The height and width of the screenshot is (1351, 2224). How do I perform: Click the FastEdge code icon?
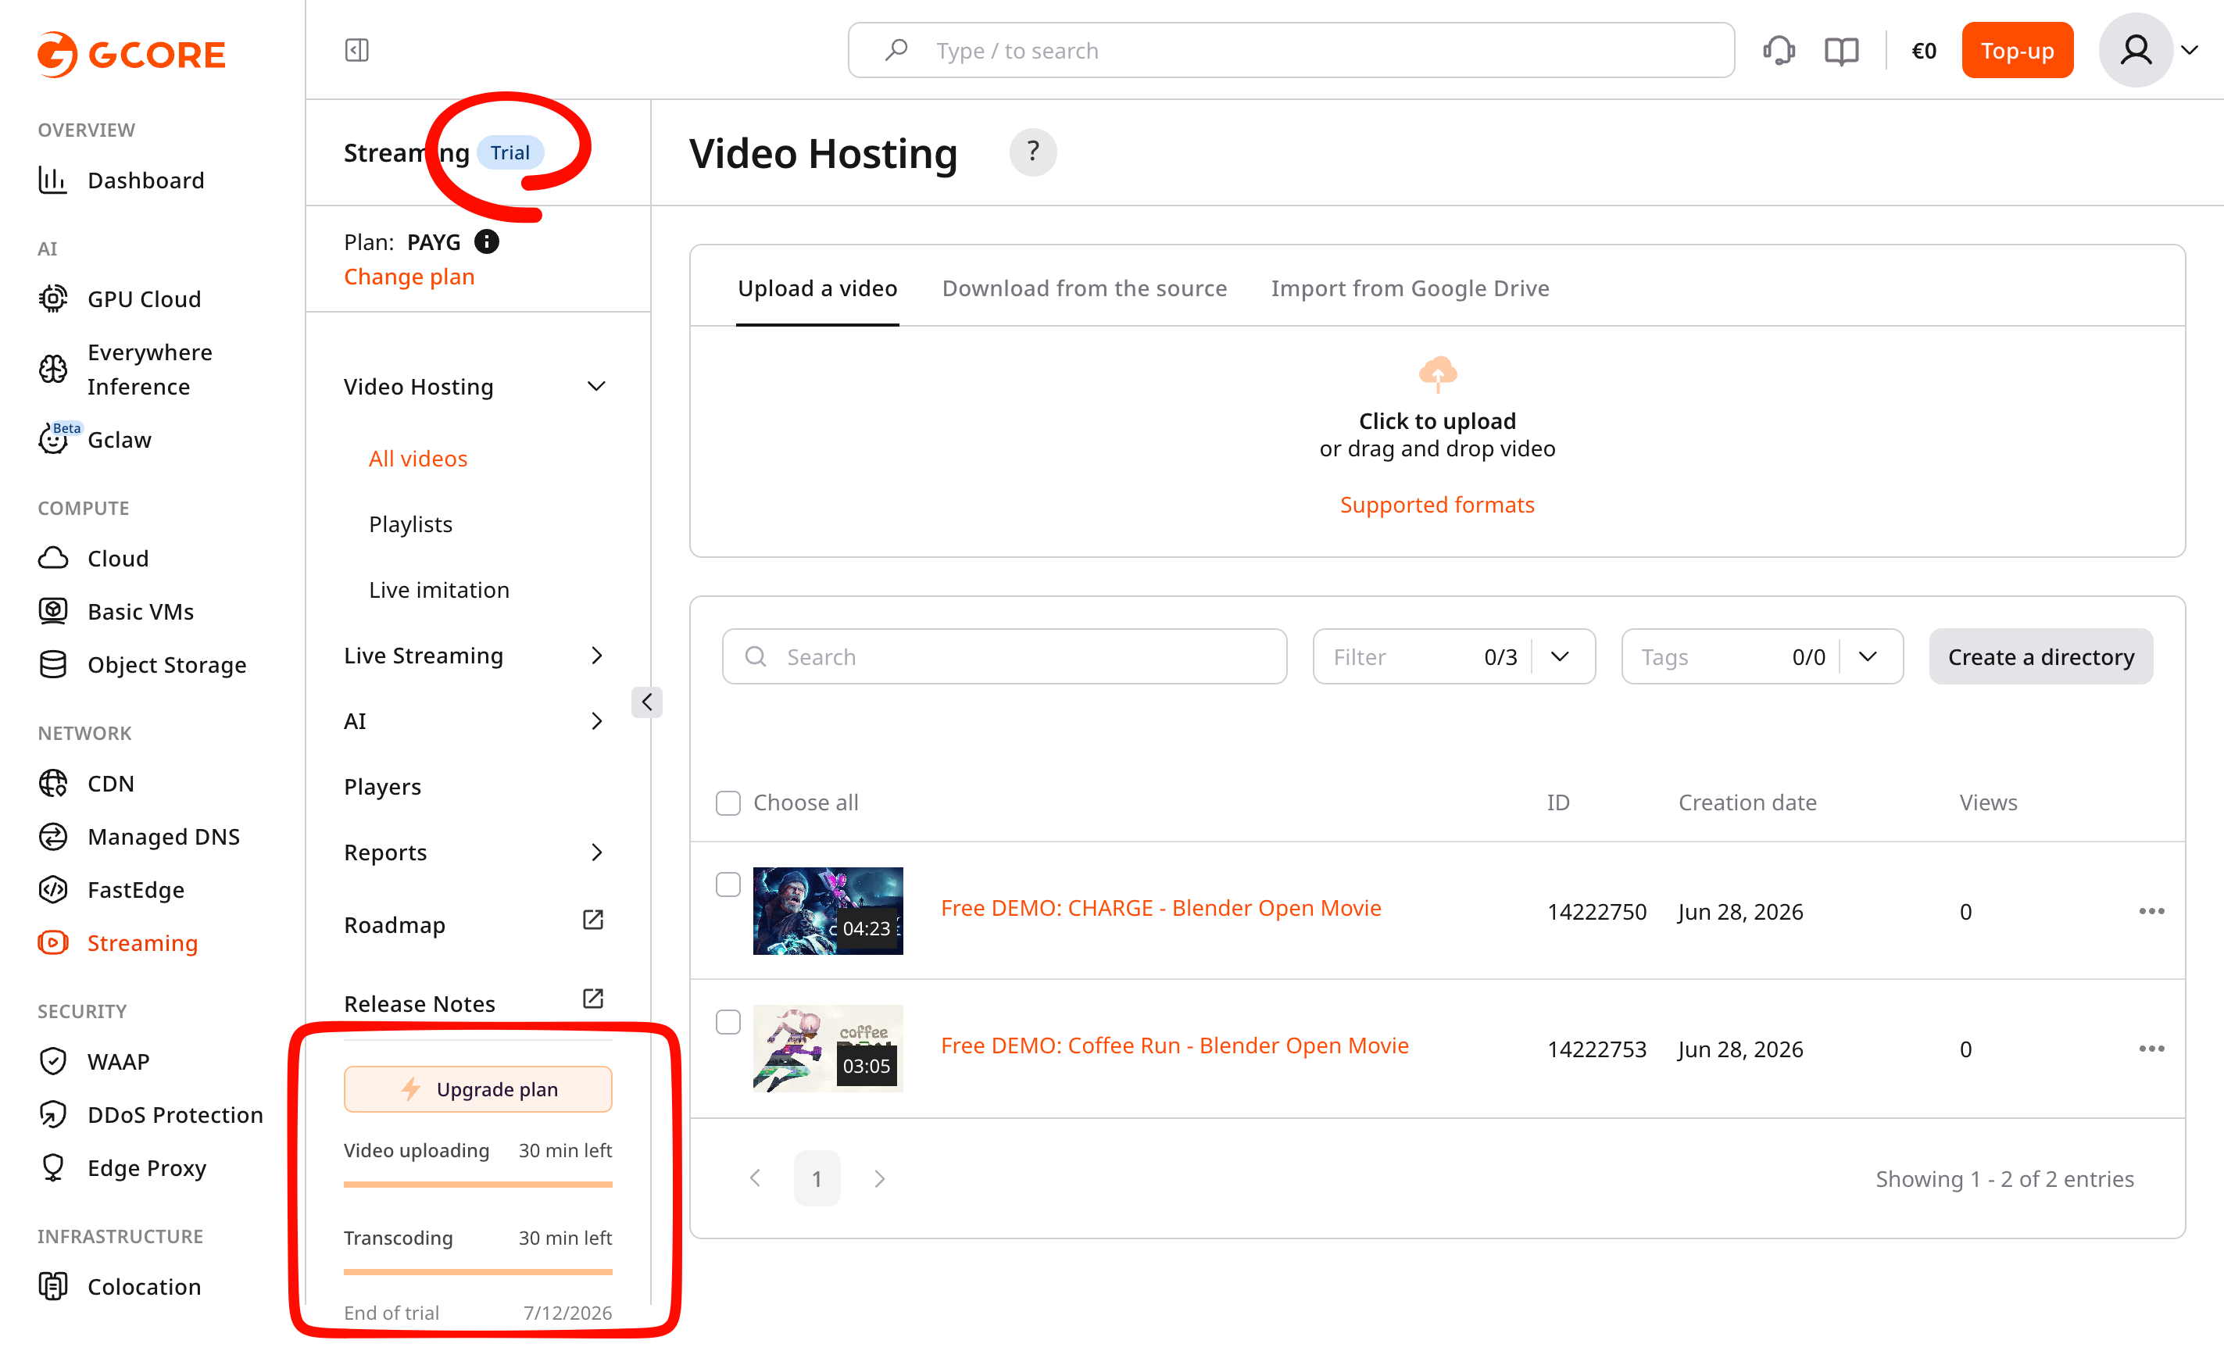tap(52, 890)
